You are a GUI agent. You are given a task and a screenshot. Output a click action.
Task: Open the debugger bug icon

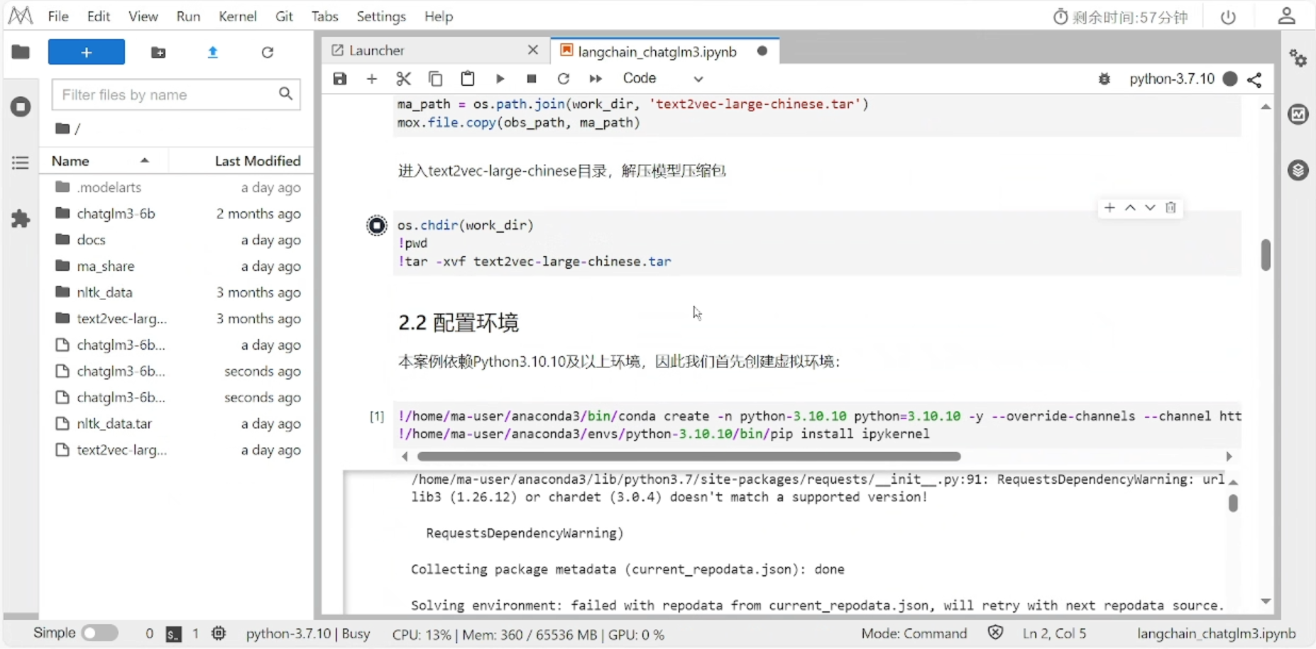[x=1104, y=79]
